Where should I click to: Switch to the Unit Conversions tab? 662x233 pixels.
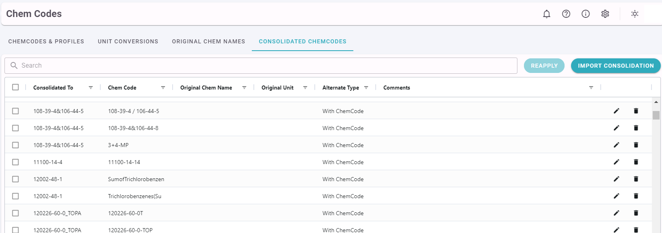coord(128,41)
